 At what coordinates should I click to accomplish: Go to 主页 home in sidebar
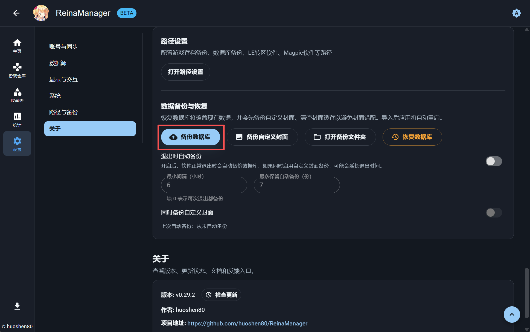[x=17, y=46]
